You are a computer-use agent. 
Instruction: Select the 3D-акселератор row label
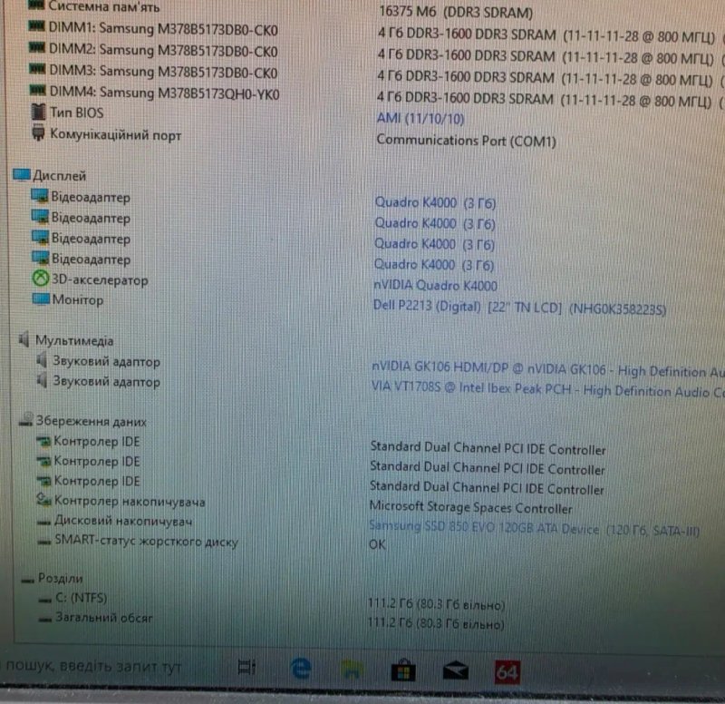coord(100,279)
